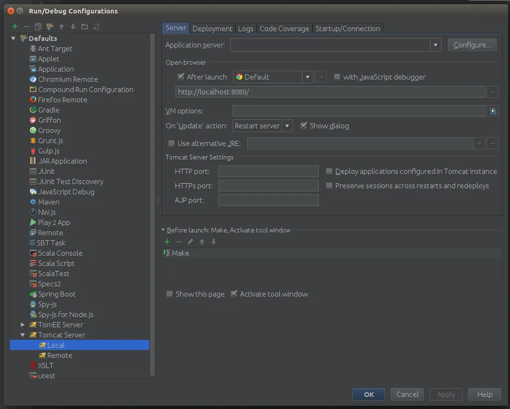Open the Startup/Connection tab
Screen dimensions: 510x409
348,29
